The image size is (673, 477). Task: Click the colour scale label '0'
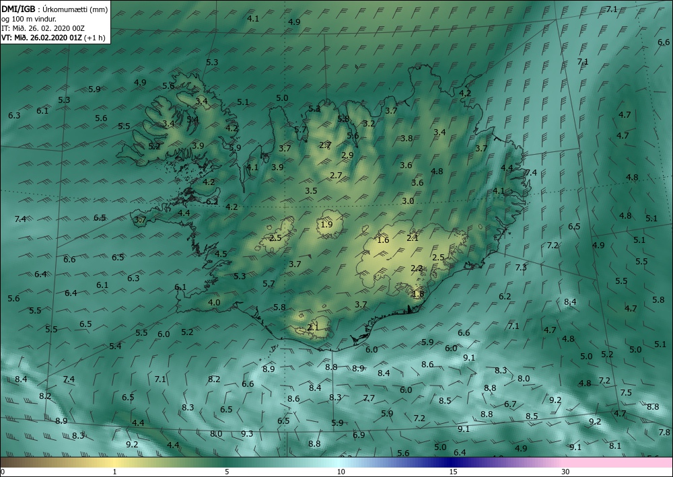tap(3, 472)
